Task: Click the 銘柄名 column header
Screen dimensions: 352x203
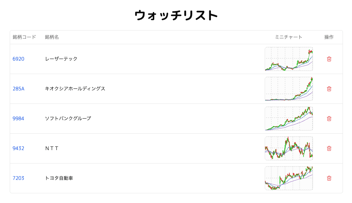Action: click(51, 37)
